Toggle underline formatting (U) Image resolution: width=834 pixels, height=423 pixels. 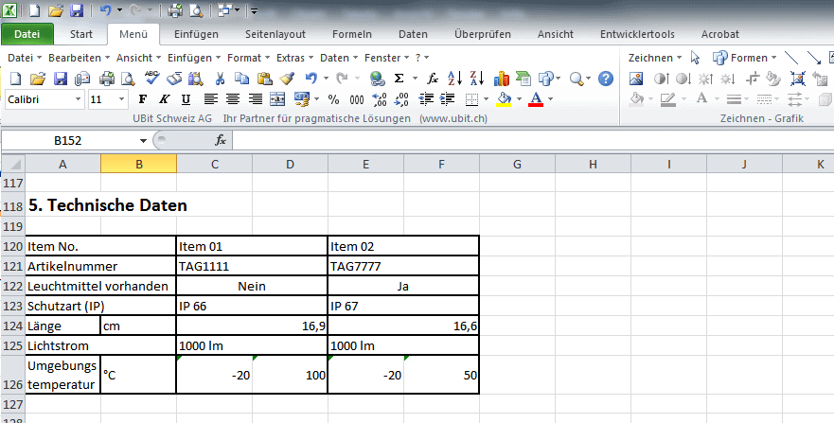(x=186, y=98)
